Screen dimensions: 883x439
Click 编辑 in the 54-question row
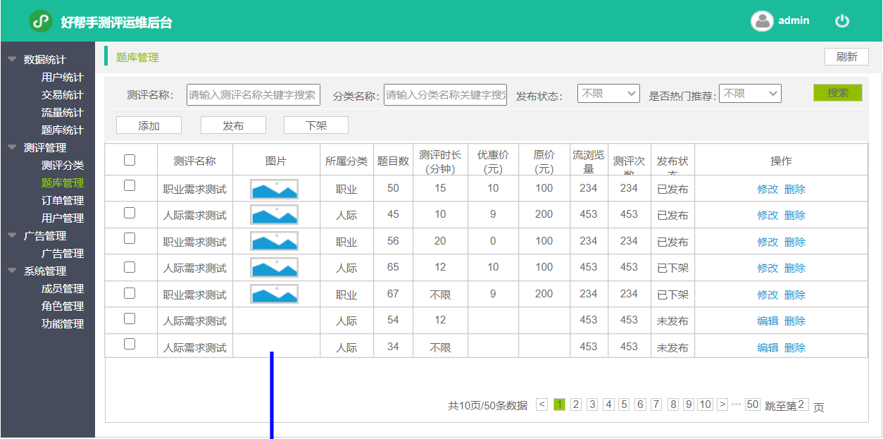(x=768, y=321)
